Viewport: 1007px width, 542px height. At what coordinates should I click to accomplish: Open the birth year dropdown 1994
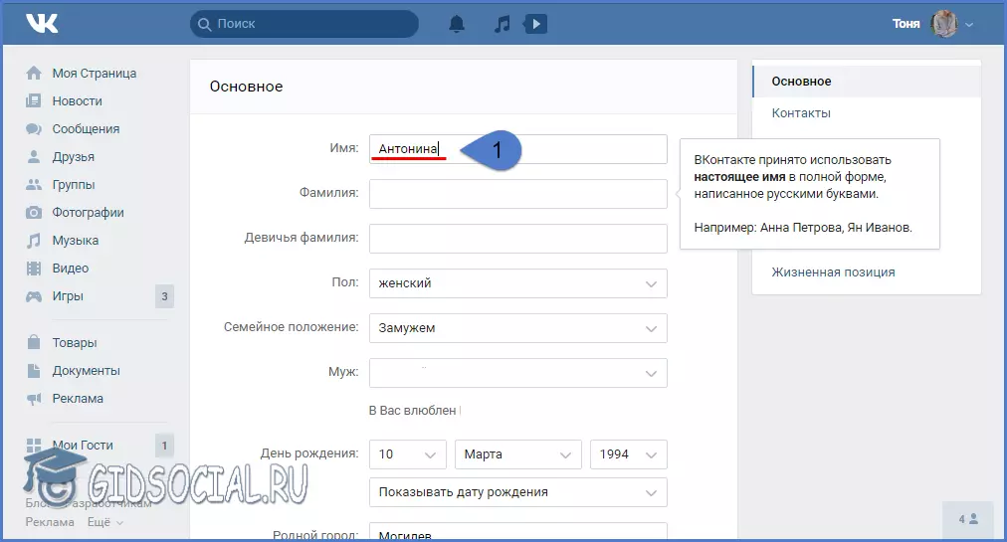[628, 454]
